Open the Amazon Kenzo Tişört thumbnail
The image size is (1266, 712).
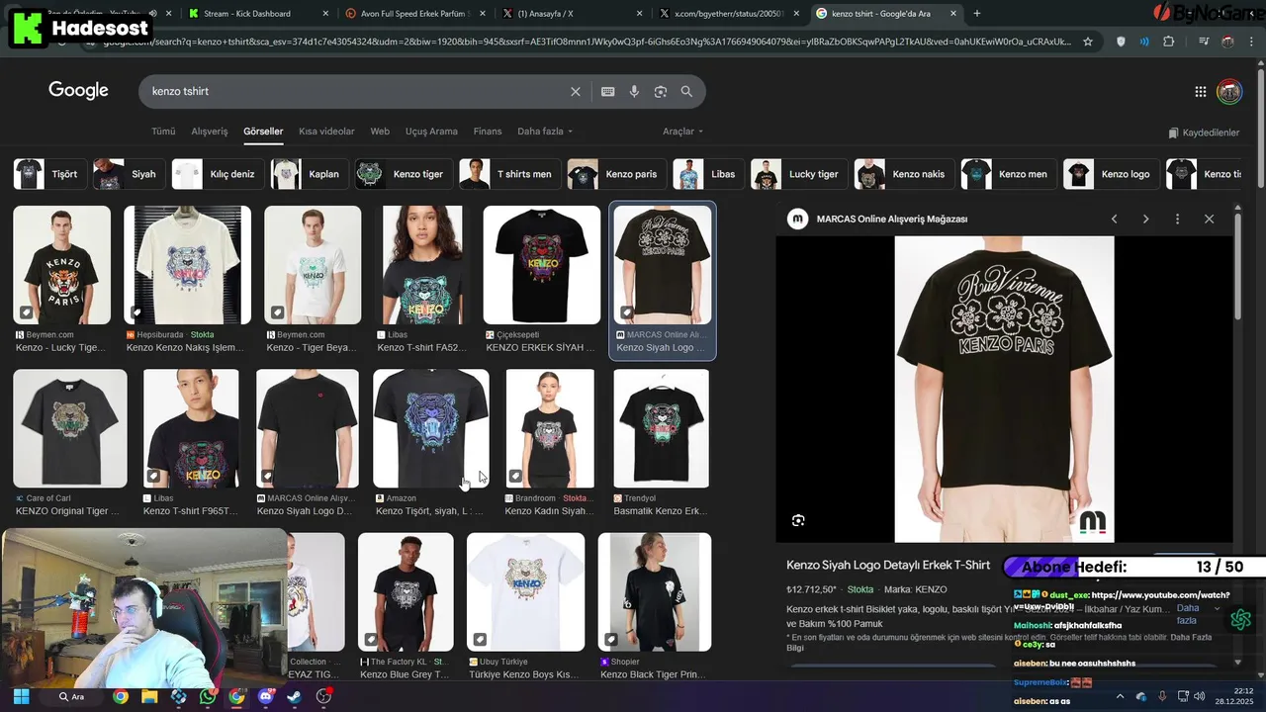click(430, 428)
